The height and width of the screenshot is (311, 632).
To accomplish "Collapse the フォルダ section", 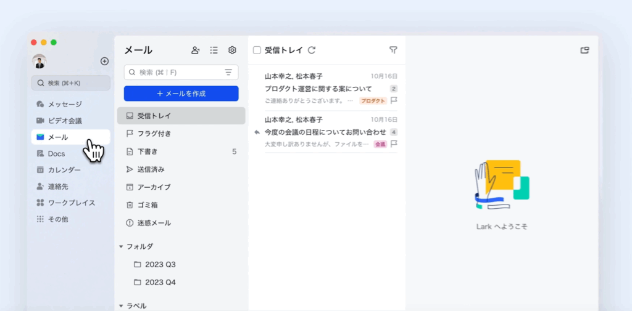I will (121, 247).
